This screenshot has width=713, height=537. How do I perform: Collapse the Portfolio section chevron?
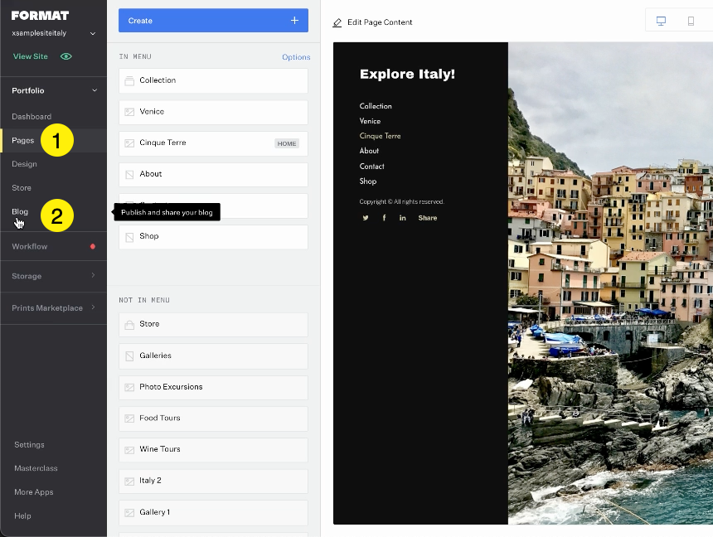(x=95, y=90)
